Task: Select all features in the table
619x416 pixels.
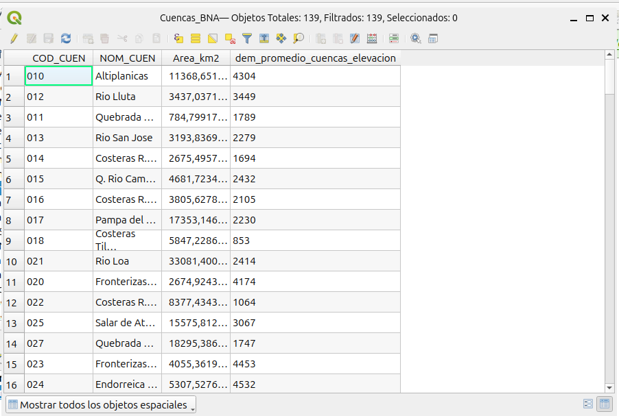Action: coord(196,39)
